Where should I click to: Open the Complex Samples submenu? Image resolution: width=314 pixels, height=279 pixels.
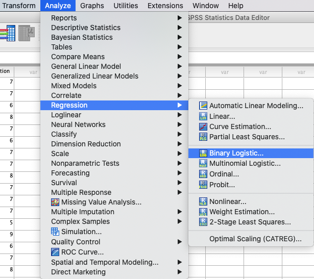tap(114, 221)
